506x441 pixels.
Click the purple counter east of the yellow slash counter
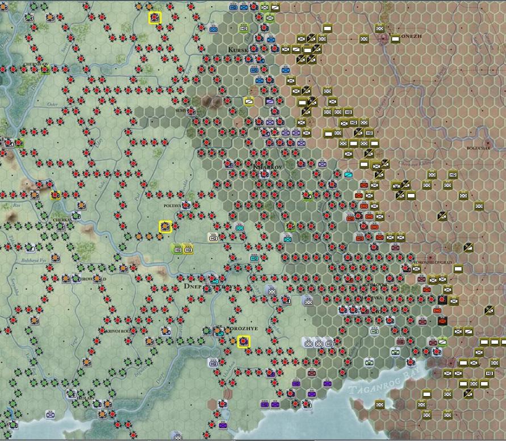[x=270, y=101]
